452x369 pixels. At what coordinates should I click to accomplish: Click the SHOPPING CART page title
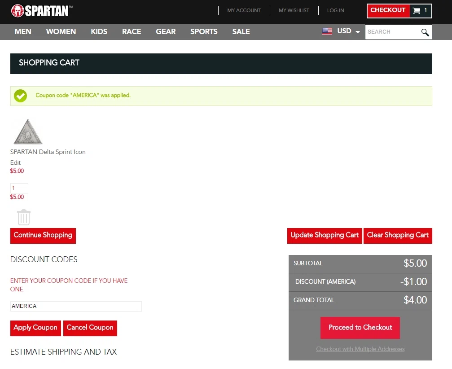[49, 62]
